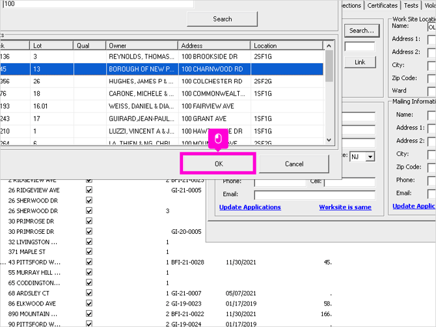Click the 371 MAPLE ST list entry

(27, 252)
